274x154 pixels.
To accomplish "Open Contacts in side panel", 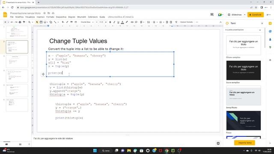I will 270,39.
